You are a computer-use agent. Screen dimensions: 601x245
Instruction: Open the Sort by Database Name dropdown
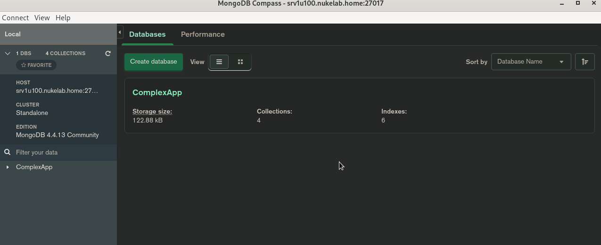click(x=531, y=62)
